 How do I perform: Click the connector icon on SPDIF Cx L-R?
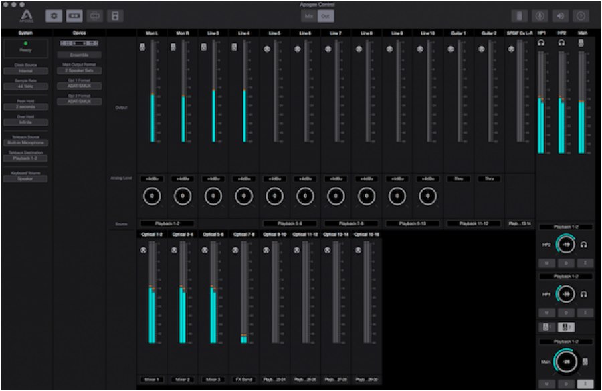click(511, 49)
